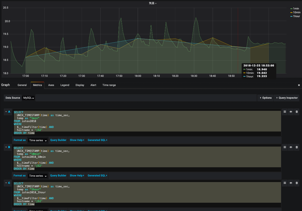Open Query Builder for query A
This screenshot has width=302, height=211.
(x=58, y=140)
